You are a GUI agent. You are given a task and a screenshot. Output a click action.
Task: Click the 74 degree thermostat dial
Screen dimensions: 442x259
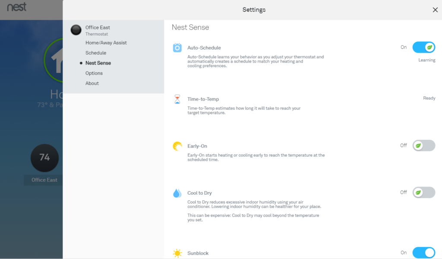point(44,158)
